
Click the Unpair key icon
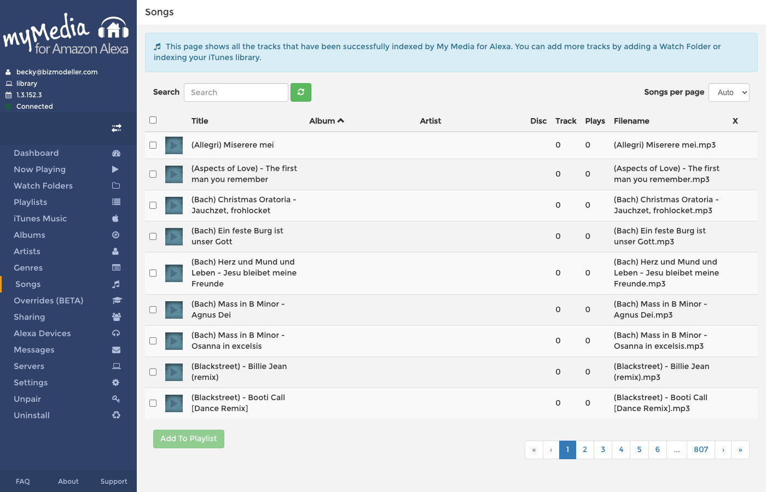pyautogui.click(x=116, y=399)
